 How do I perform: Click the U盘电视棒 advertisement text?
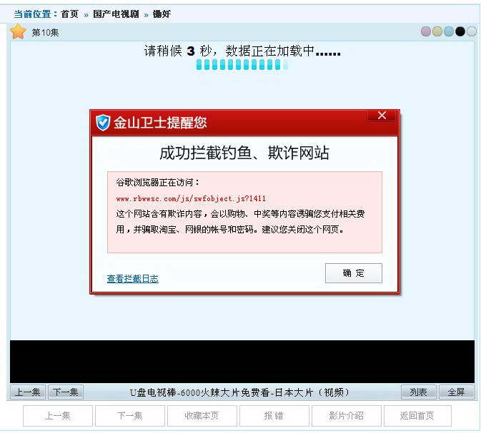[x=239, y=392]
